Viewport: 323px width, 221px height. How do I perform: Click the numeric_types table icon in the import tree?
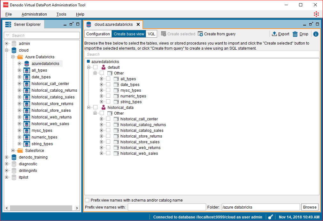coord(116,96)
